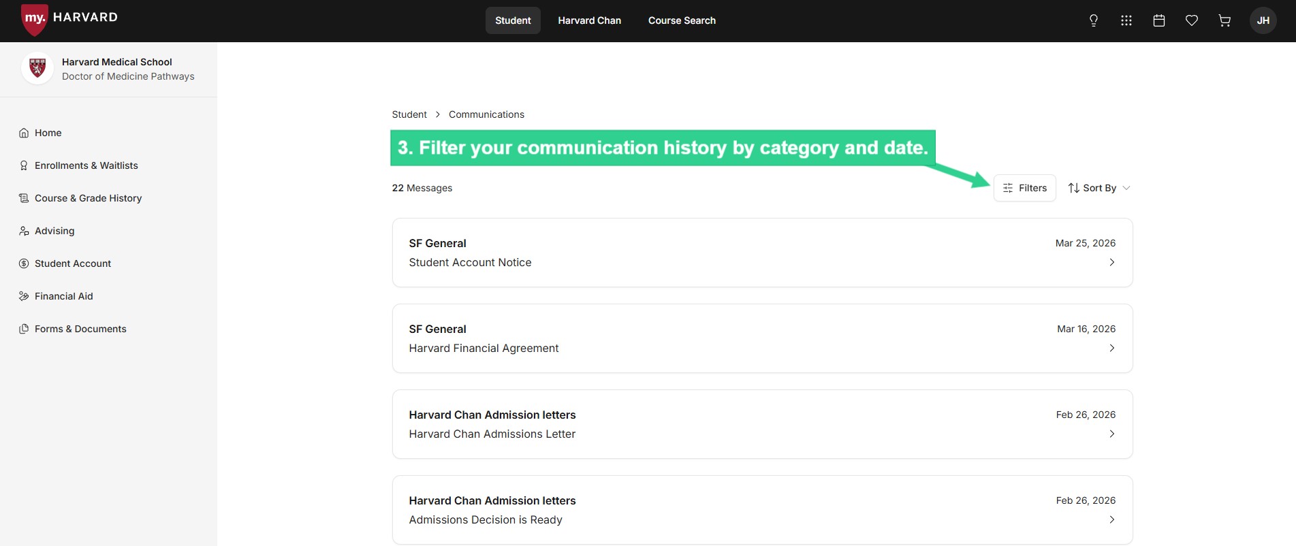The width and height of the screenshot is (1296, 546).
Task: Open the Course Search tab
Action: point(682,20)
